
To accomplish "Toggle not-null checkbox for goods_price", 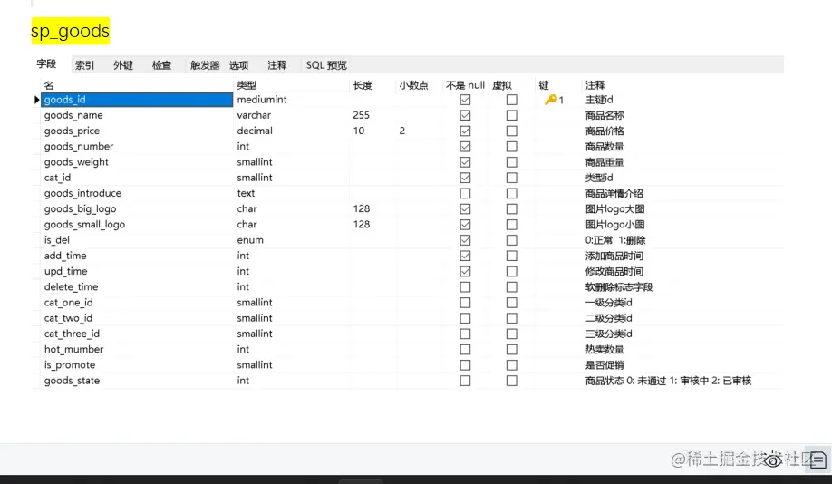I will (x=465, y=131).
